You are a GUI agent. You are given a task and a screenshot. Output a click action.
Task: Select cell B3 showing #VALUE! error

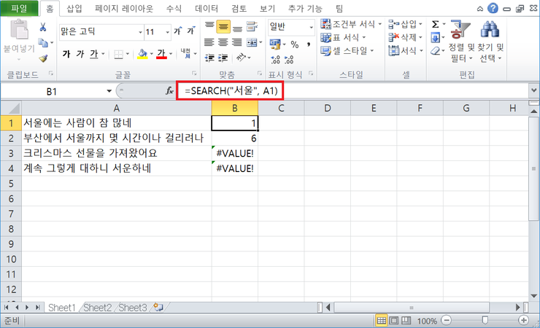pos(234,153)
